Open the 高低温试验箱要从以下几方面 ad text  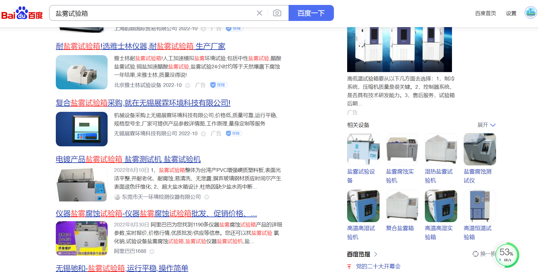(401, 91)
